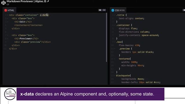185x104 pixels.
Task: Collapse HTML line 1 container div fold
Action: 8,15
